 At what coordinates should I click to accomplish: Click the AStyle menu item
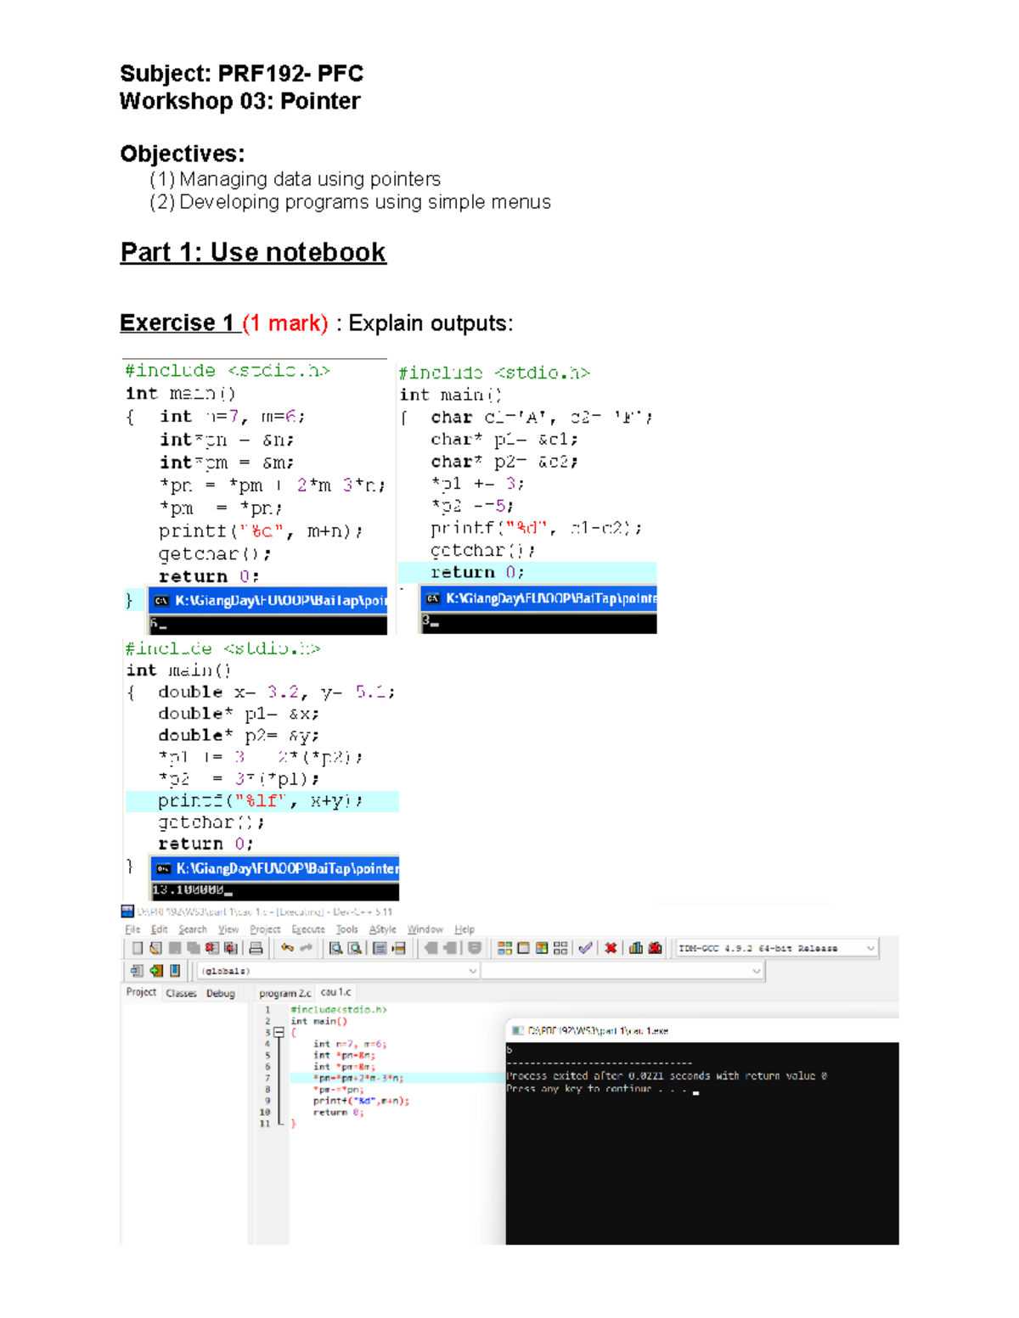[x=382, y=929]
